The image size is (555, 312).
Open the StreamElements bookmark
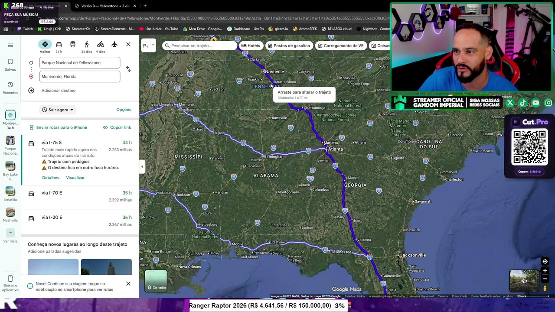point(114,29)
